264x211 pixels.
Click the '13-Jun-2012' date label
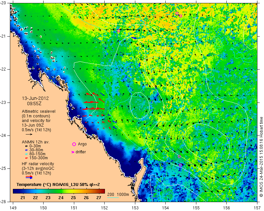35,98
